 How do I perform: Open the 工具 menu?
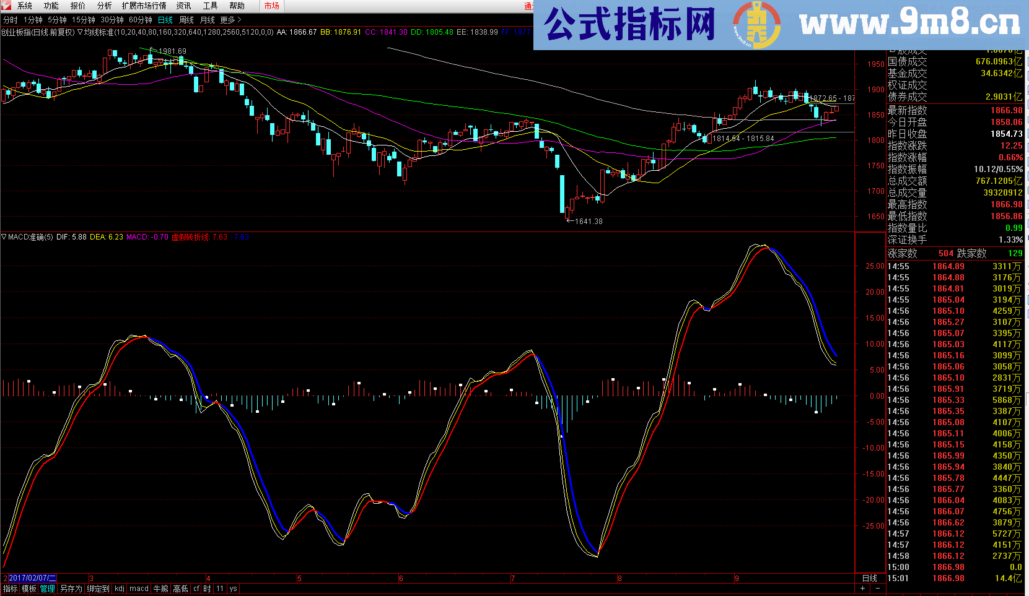click(210, 6)
